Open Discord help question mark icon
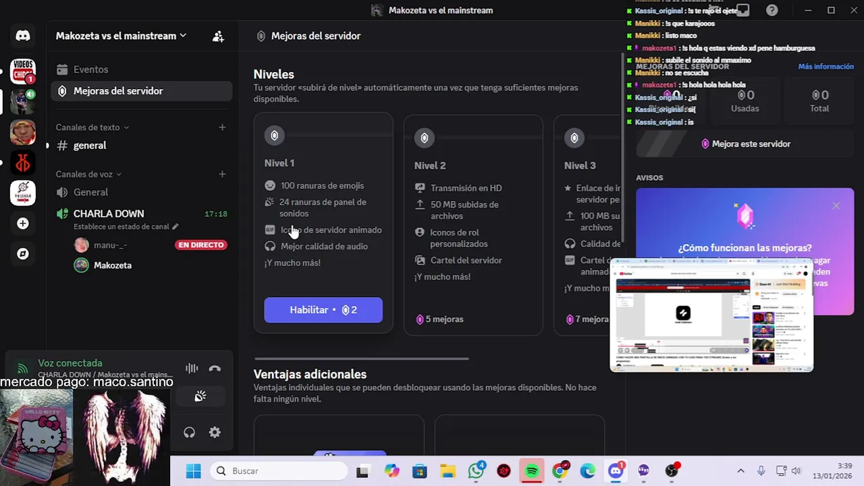864x486 pixels. (772, 10)
